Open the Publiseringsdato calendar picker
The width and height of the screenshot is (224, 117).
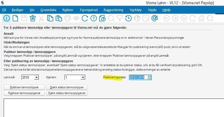pos(149,77)
